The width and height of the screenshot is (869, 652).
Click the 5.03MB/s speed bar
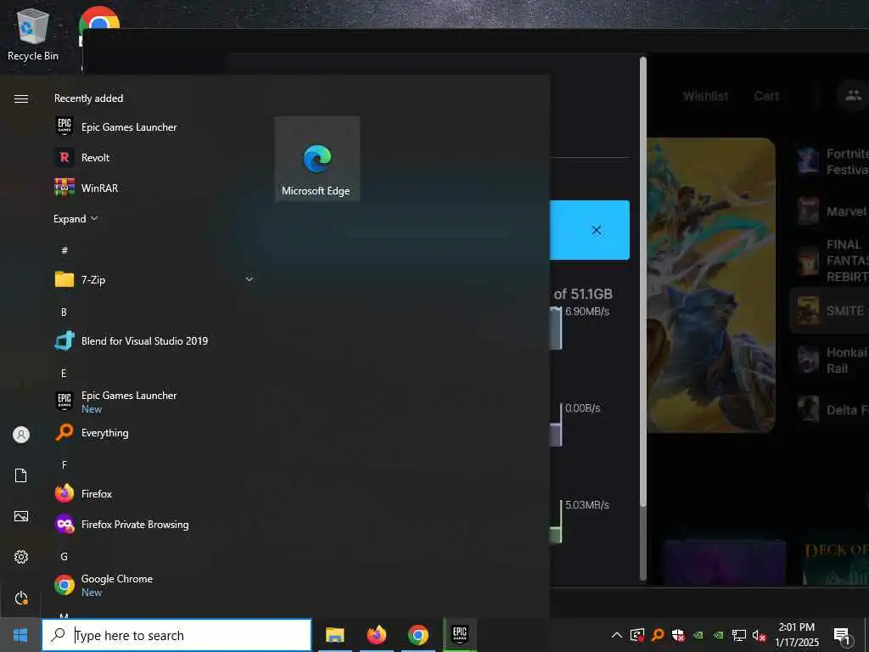pyautogui.click(x=556, y=522)
